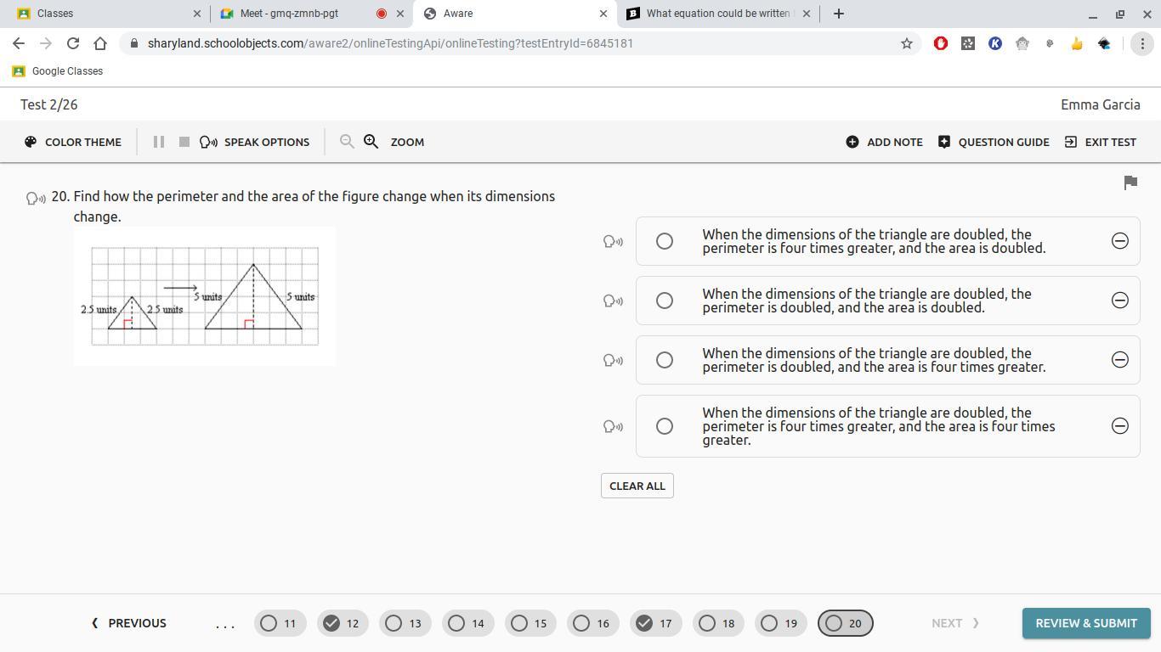Play audio for question 20 text
1161x652 pixels.
pos(36,198)
